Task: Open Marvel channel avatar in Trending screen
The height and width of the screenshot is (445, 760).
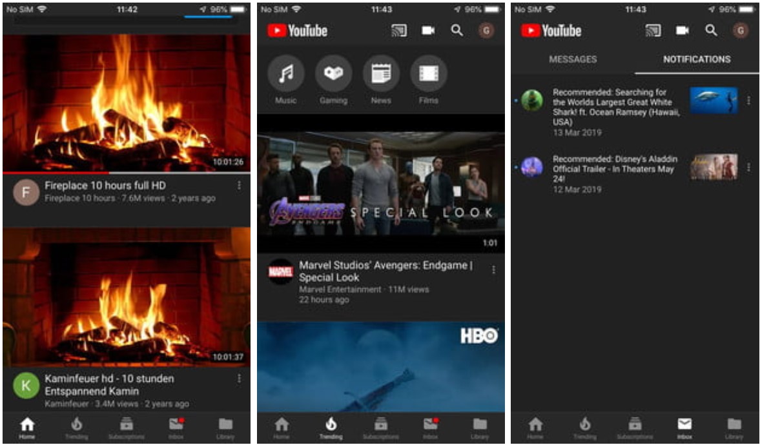Action: click(281, 272)
